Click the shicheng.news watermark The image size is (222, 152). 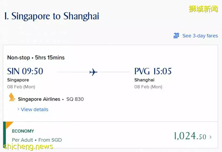(28, 147)
